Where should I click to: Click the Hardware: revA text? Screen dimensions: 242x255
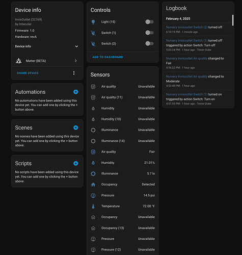pyautogui.click(x=26, y=37)
